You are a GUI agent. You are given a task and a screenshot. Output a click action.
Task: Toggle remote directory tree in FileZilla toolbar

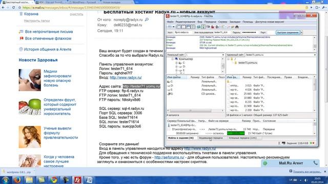coord(188,27)
